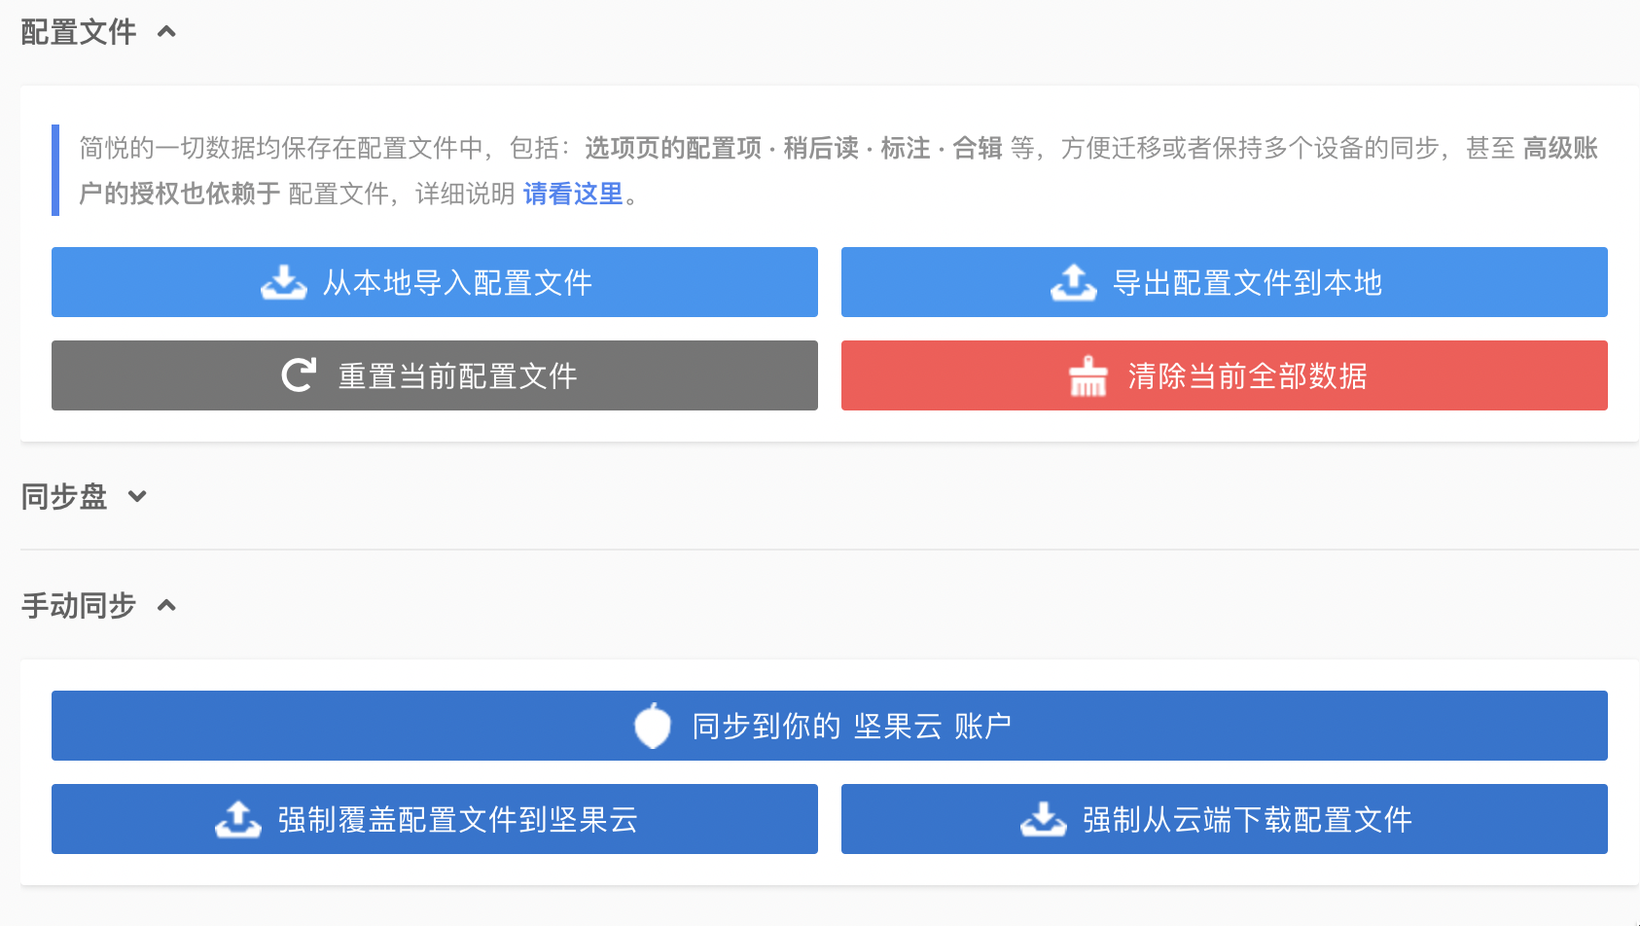The width and height of the screenshot is (1640, 926).
Task: Click the reset circular arrow icon
Action: coord(299,375)
